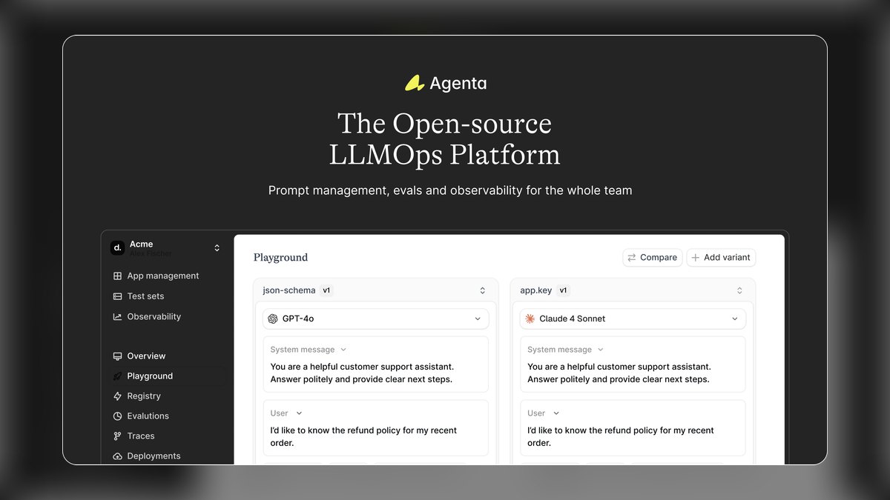Click the plus icon in Add variant
Viewport: 890px width, 500px height.
[695, 258]
